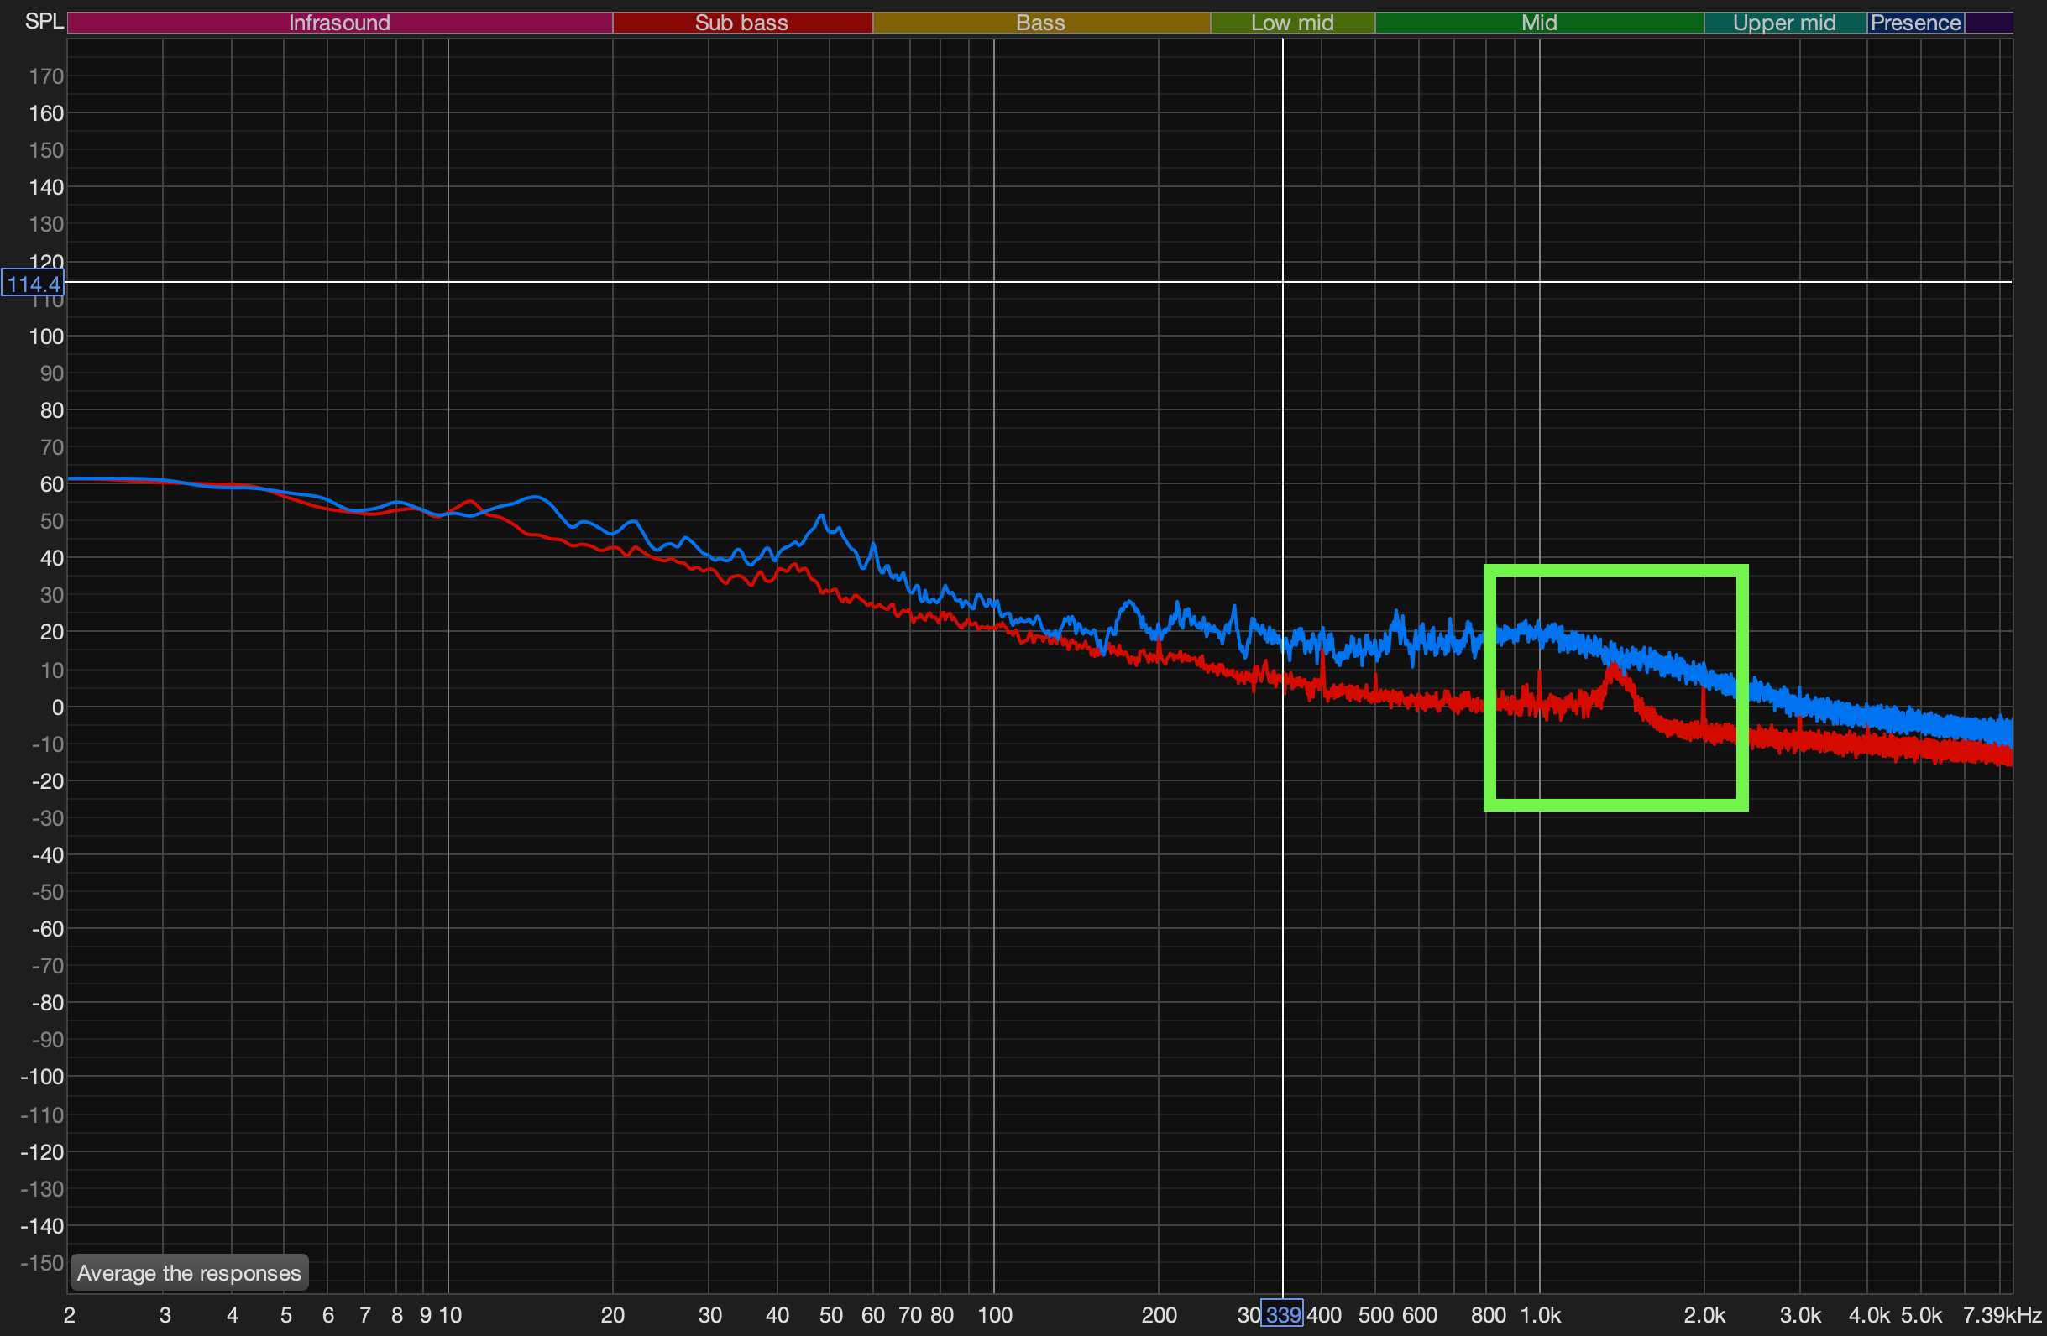Click the Presence band label
Screen dimensions: 2047x1336
coord(1914,23)
